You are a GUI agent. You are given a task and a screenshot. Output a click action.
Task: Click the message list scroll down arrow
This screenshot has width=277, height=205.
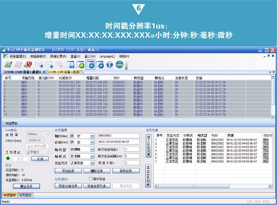point(273,117)
